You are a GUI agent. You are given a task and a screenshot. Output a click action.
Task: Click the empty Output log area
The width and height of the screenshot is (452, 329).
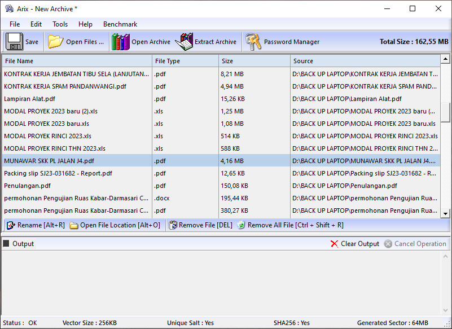pyautogui.click(x=221, y=283)
